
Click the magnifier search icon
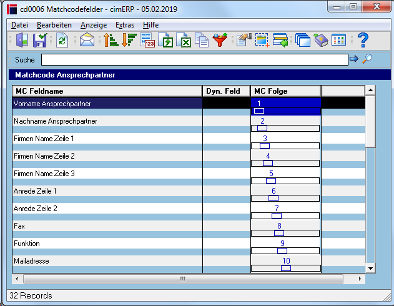pos(367,59)
